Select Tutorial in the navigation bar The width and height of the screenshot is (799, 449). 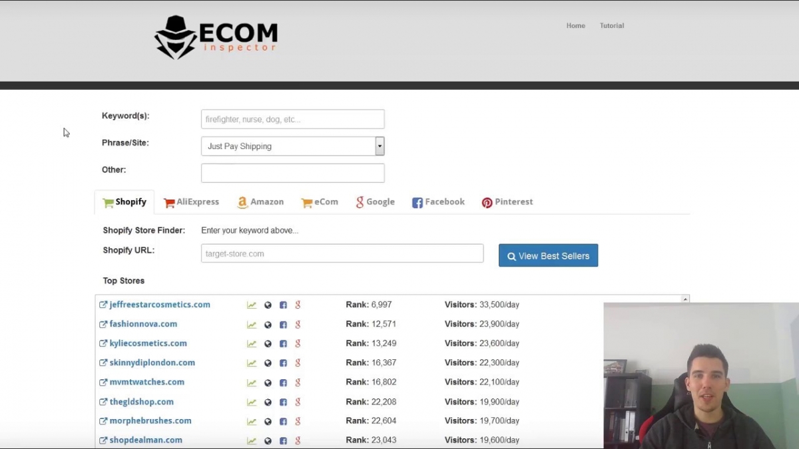(x=611, y=26)
